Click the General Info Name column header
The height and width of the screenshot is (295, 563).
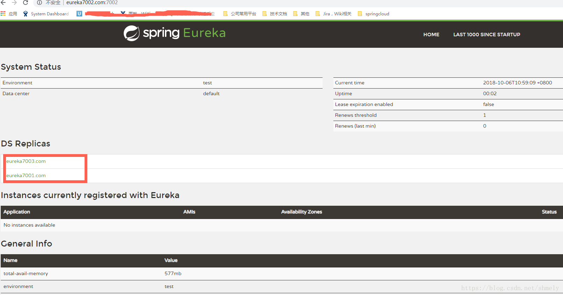coord(10,260)
